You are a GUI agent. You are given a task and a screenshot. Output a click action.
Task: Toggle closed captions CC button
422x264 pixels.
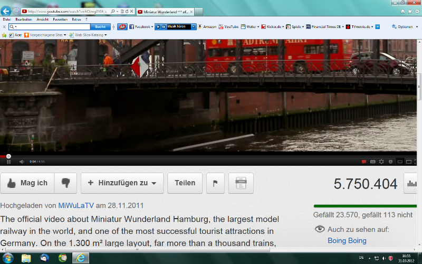click(372, 162)
